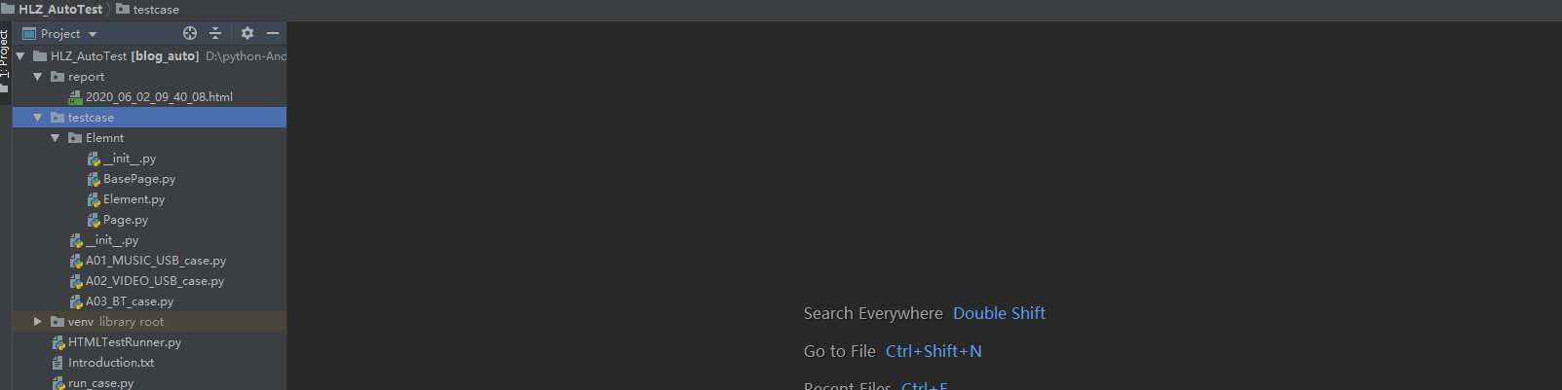Select A03_BT_case.py in the tree
This screenshot has height=390, width=1562.
point(122,301)
